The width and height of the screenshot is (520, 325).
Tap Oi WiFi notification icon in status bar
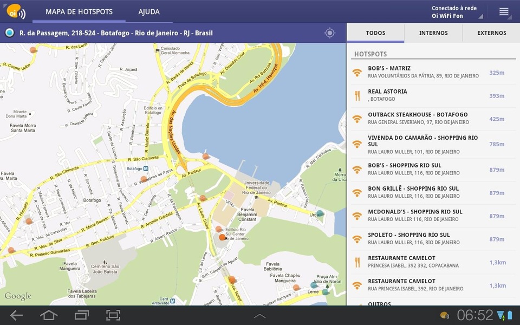444,315
